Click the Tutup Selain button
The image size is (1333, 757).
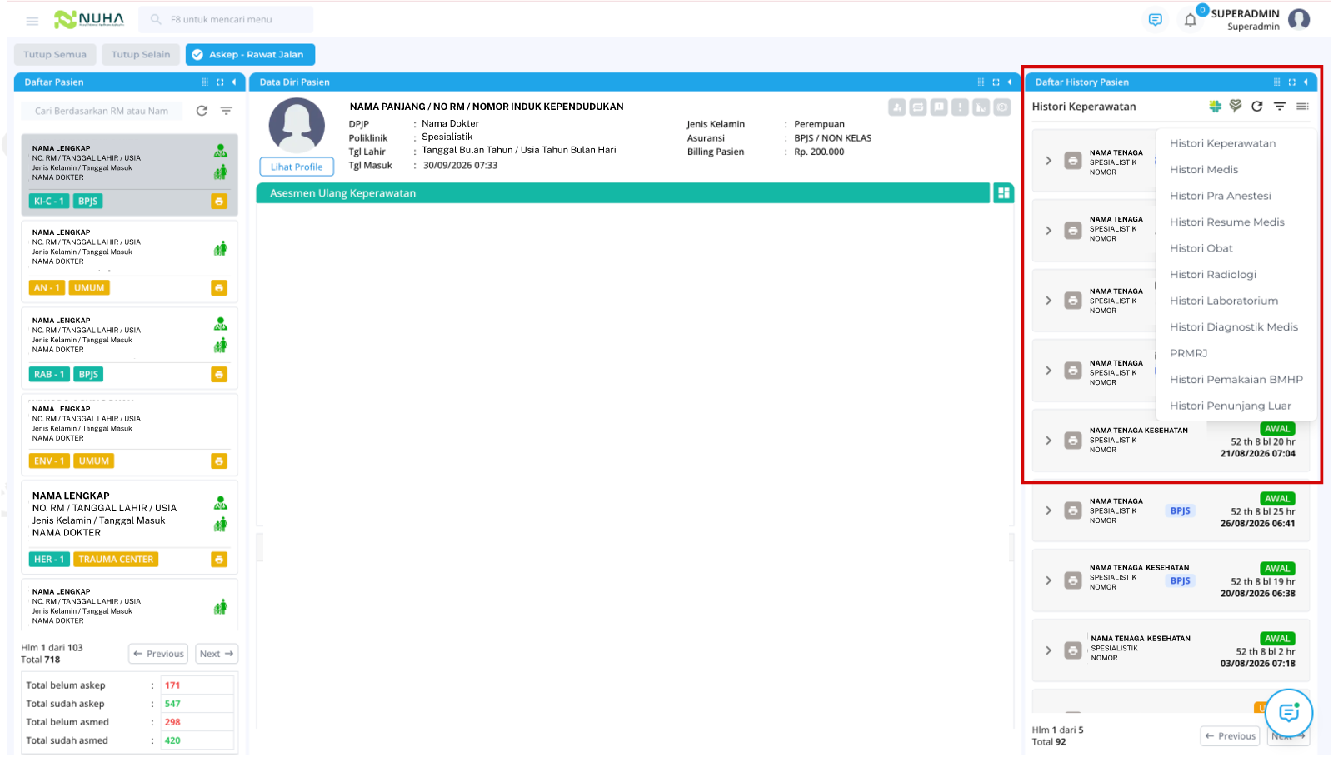[x=141, y=54]
